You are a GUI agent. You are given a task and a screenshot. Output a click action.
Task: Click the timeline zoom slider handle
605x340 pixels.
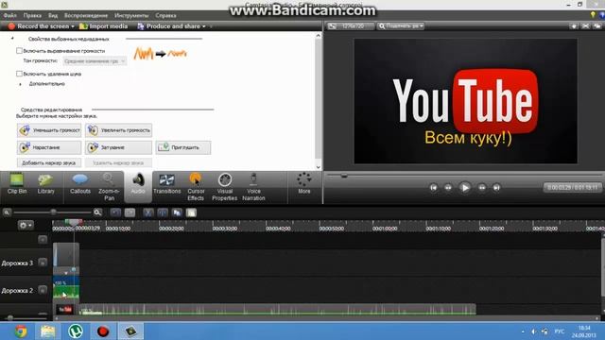[x=53, y=212]
